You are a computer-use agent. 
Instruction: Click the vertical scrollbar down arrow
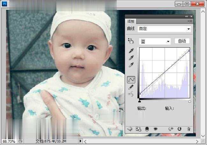click(203, 136)
